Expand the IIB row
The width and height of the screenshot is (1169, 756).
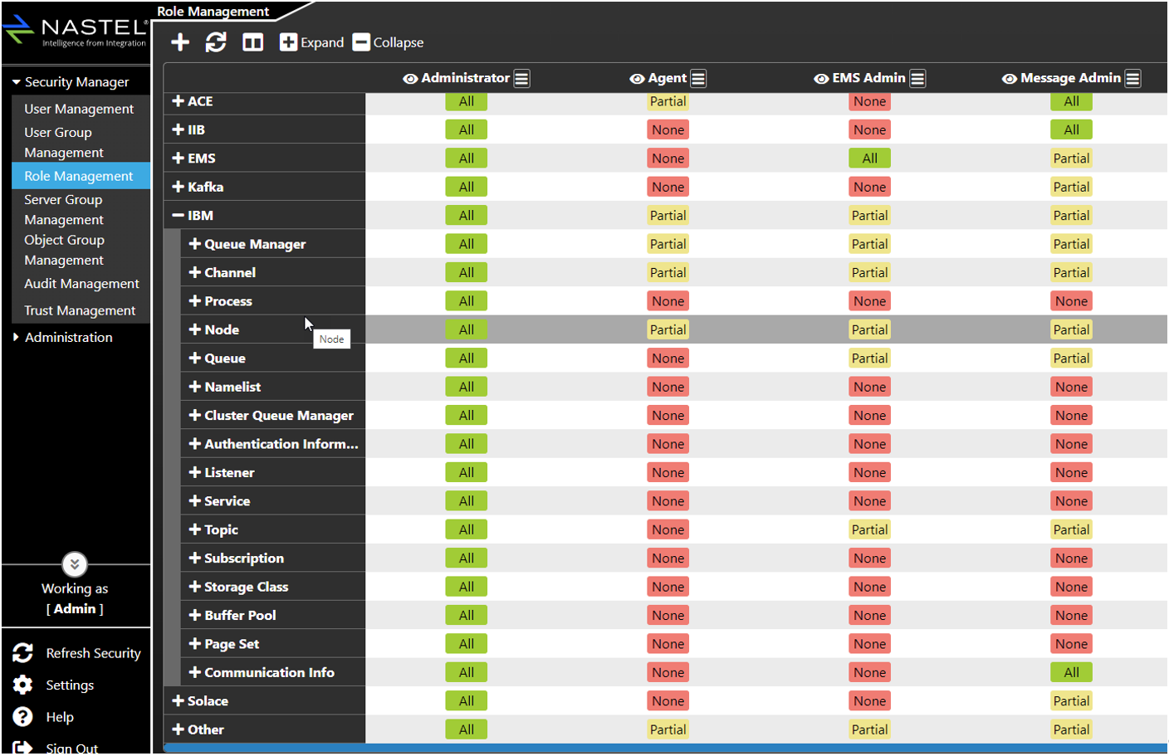[178, 129]
